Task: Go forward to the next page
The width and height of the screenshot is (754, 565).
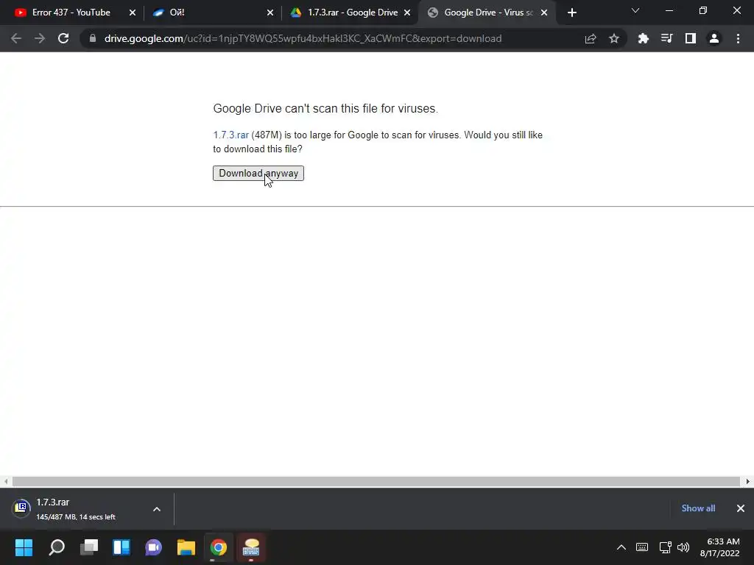Action: coord(40,38)
